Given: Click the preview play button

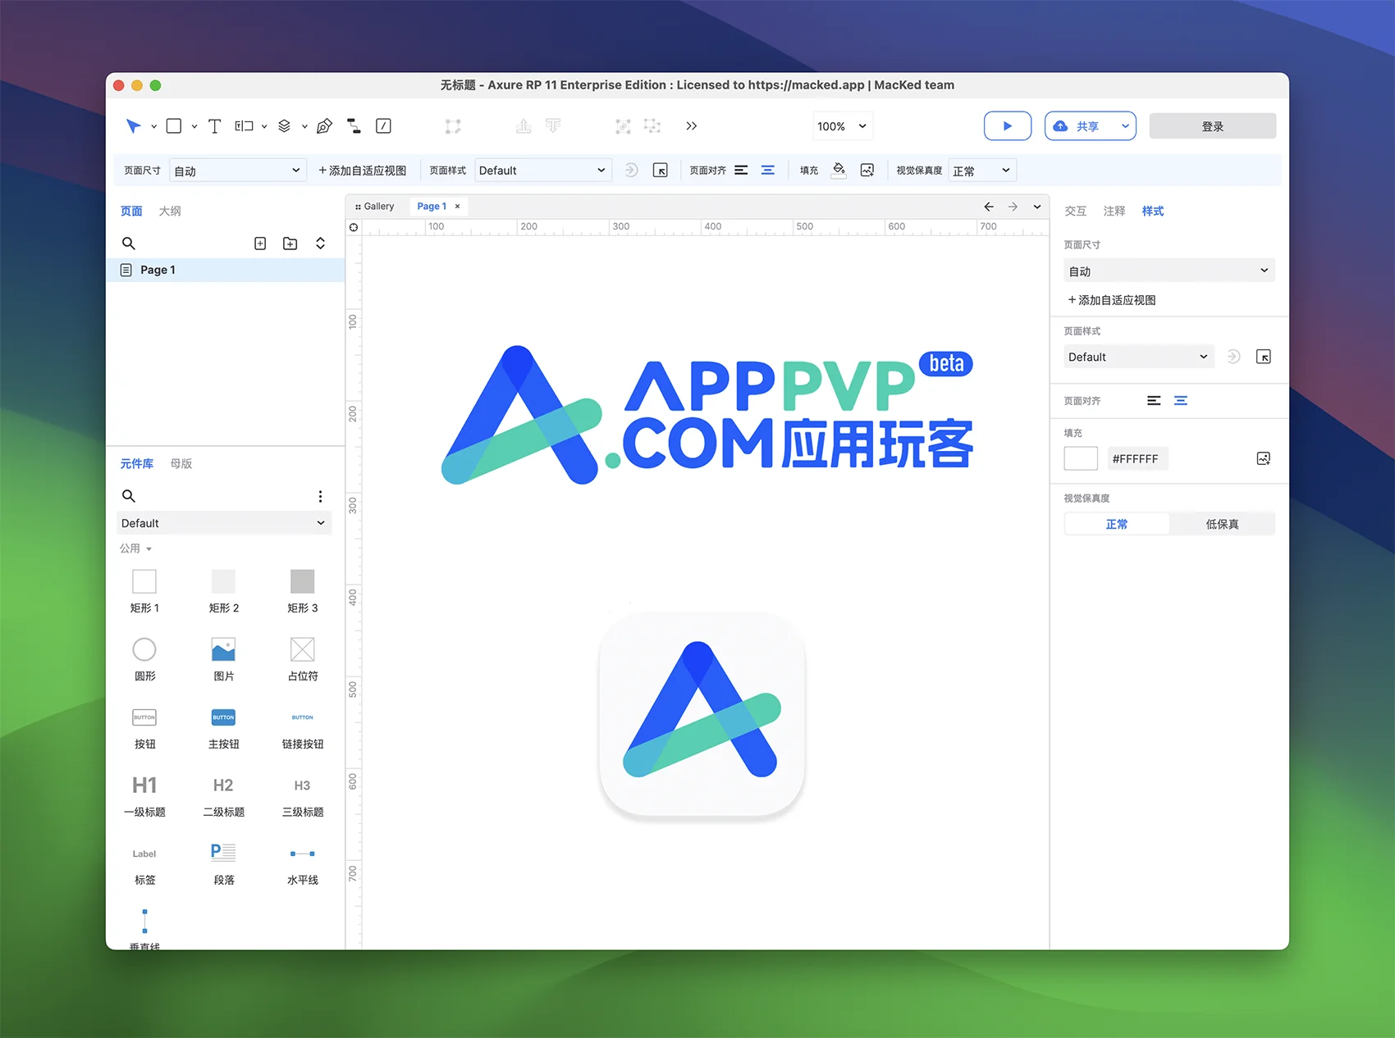Looking at the screenshot, I should tap(1008, 125).
